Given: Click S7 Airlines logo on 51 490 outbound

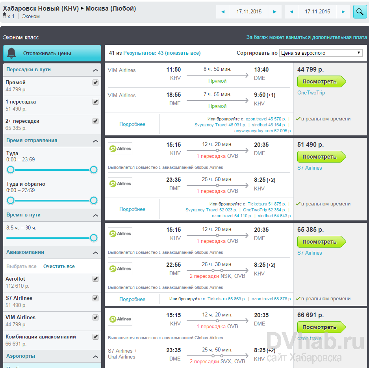Looking at the screenshot, I should (x=120, y=149).
